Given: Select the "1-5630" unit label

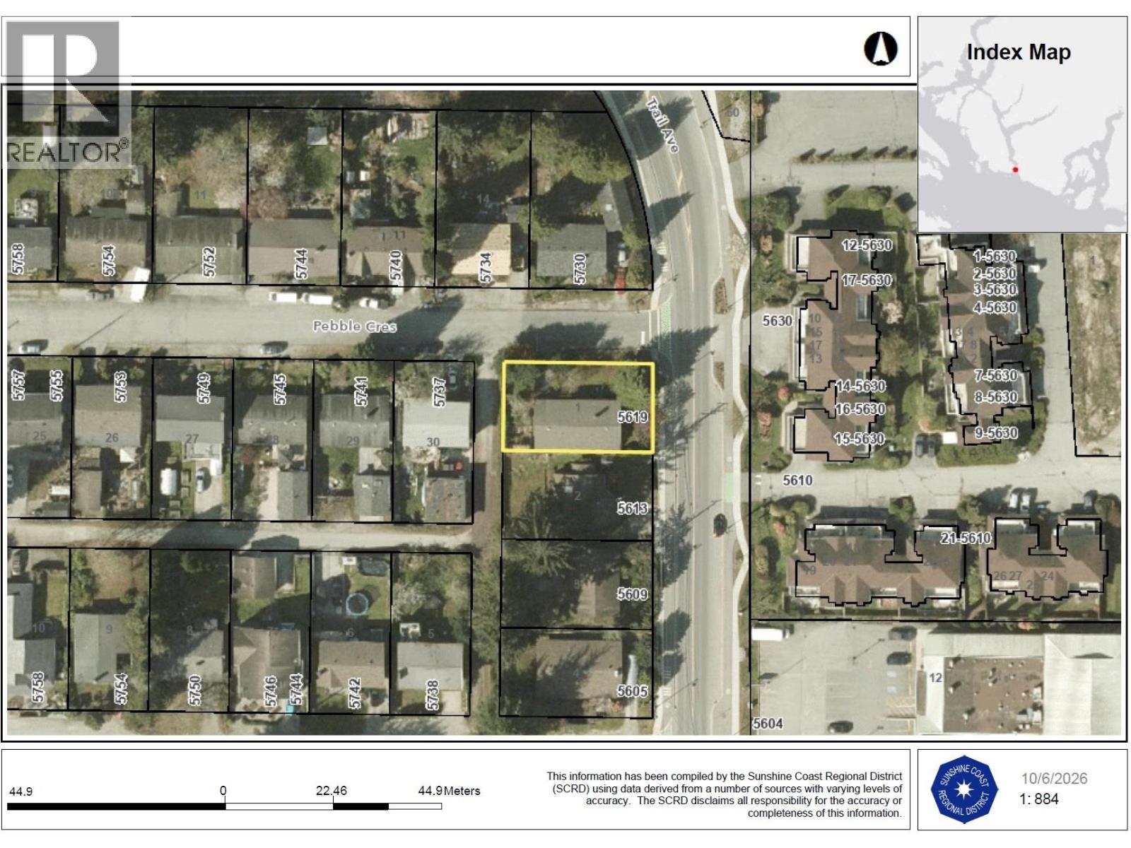Looking at the screenshot, I should 995,256.
